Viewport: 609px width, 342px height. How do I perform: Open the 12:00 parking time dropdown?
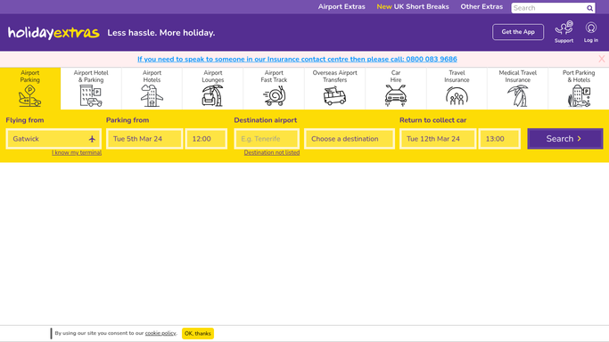(x=206, y=139)
